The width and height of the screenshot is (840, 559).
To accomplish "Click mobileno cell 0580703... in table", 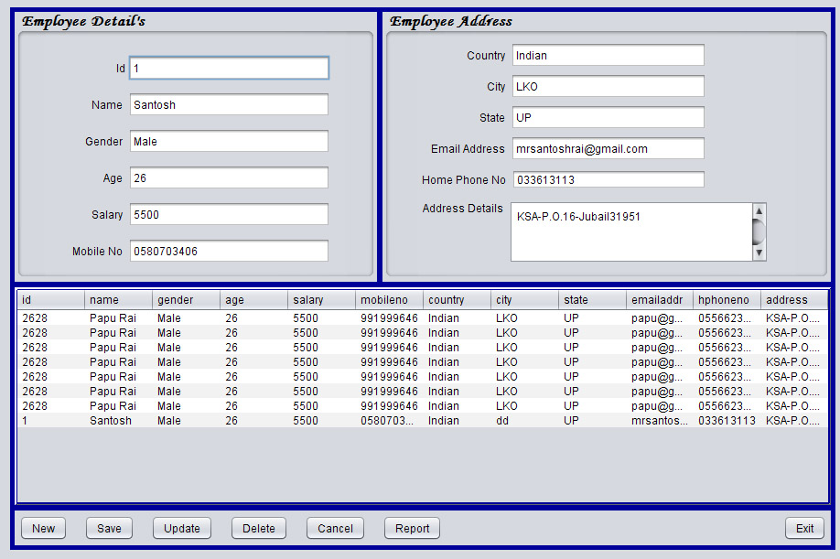I will pos(389,420).
